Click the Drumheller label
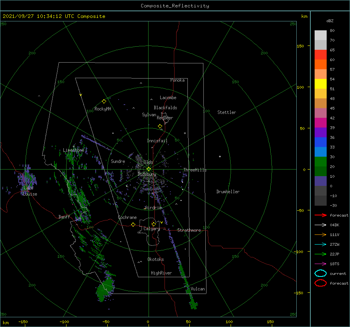The height and width of the screenshot is (327, 350). (x=228, y=192)
